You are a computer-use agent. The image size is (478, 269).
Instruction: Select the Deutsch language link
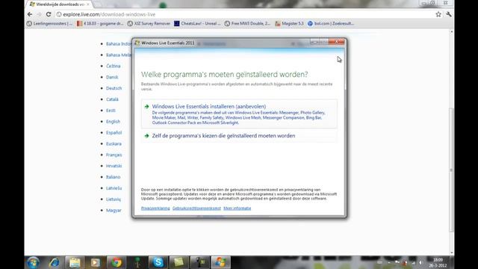point(114,88)
